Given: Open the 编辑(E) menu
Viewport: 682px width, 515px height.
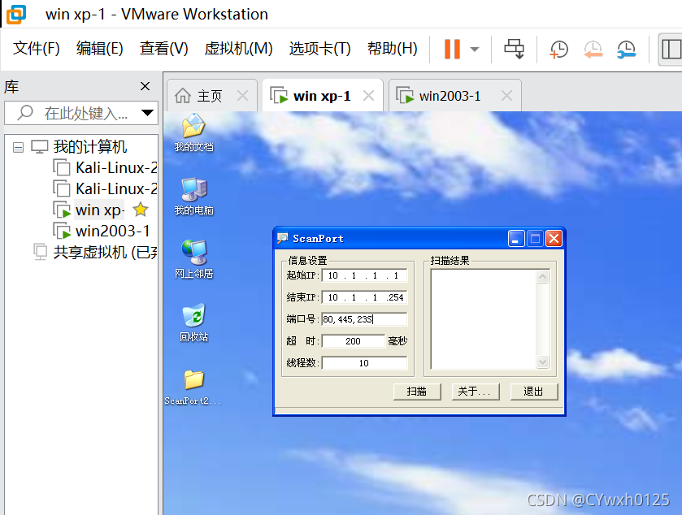Looking at the screenshot, I should (100, 48).
